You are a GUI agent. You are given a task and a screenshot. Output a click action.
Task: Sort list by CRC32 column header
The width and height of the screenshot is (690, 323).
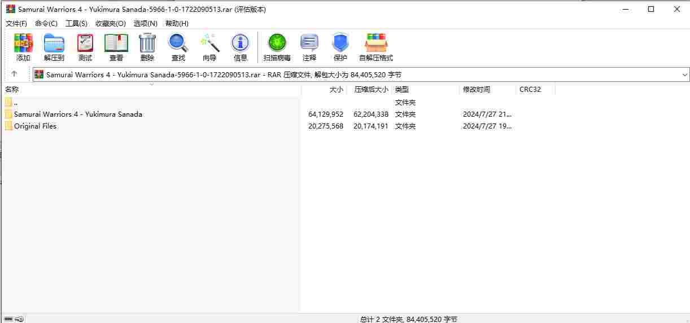(x=535, y=89)
